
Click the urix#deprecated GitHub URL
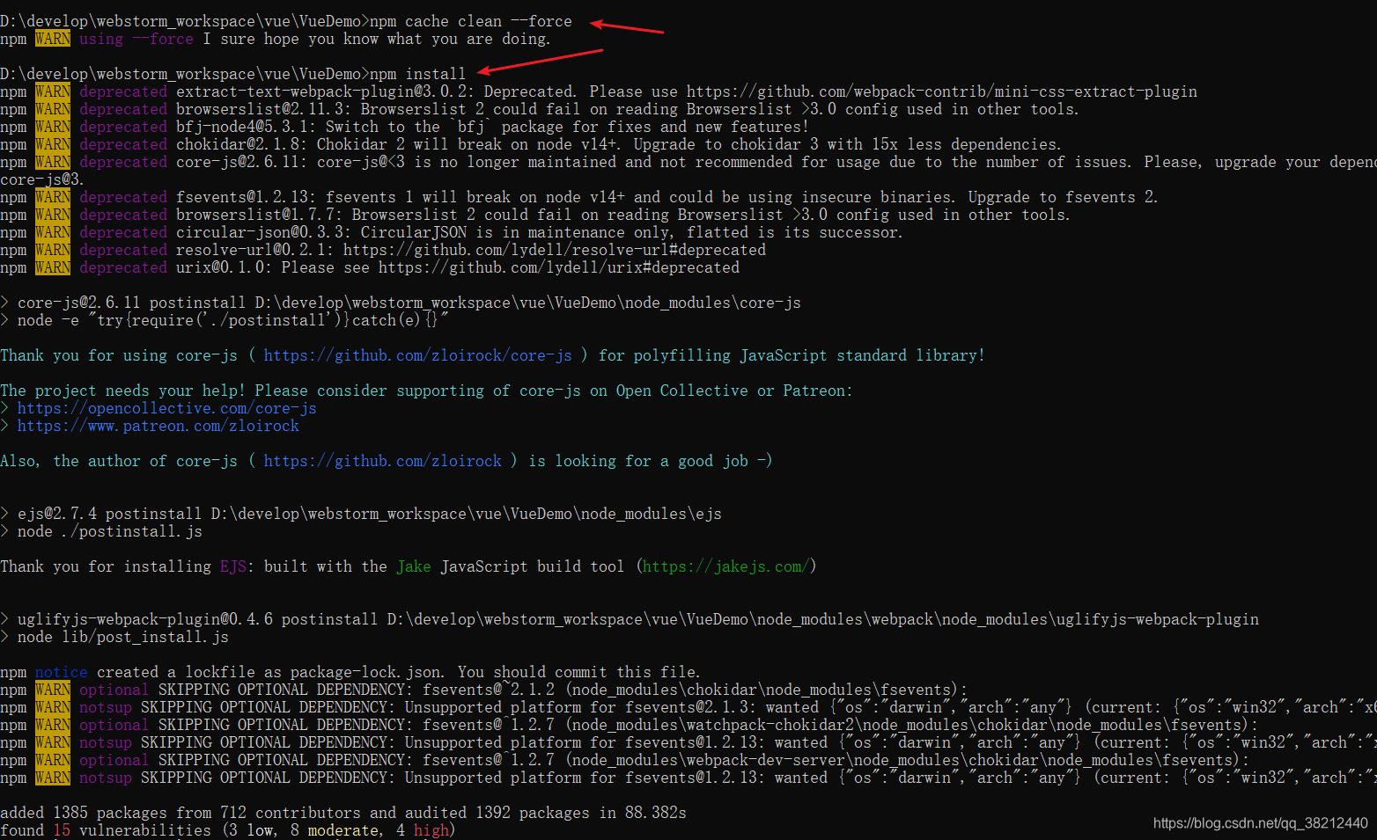(559, 267)
